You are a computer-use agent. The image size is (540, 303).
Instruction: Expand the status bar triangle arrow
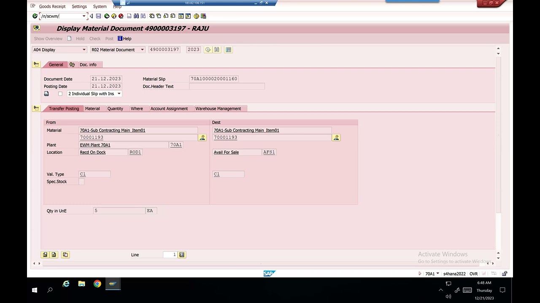[x=420, y=274]
